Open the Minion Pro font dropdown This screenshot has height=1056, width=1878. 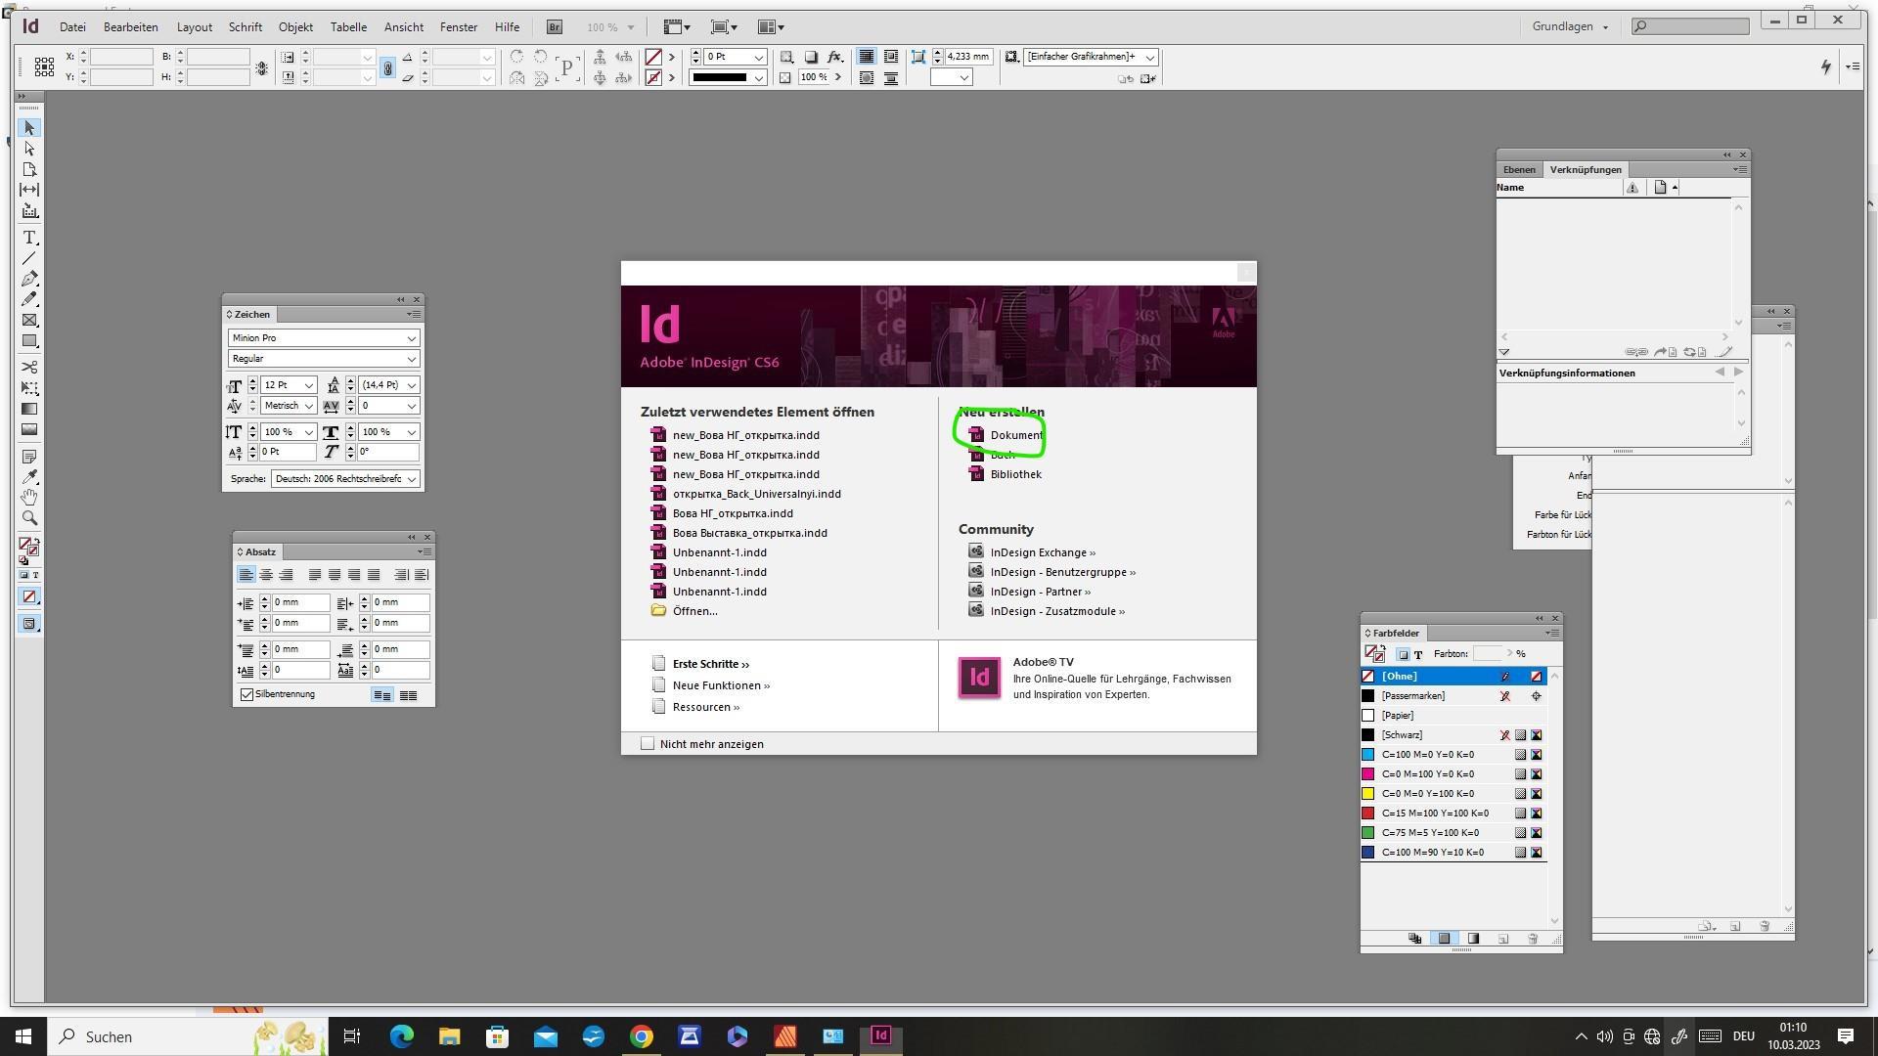412,338
